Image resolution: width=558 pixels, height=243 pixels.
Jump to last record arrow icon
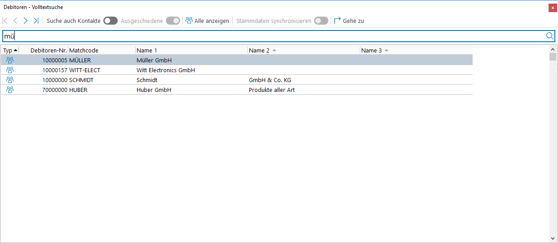click(x=36, y=21)
